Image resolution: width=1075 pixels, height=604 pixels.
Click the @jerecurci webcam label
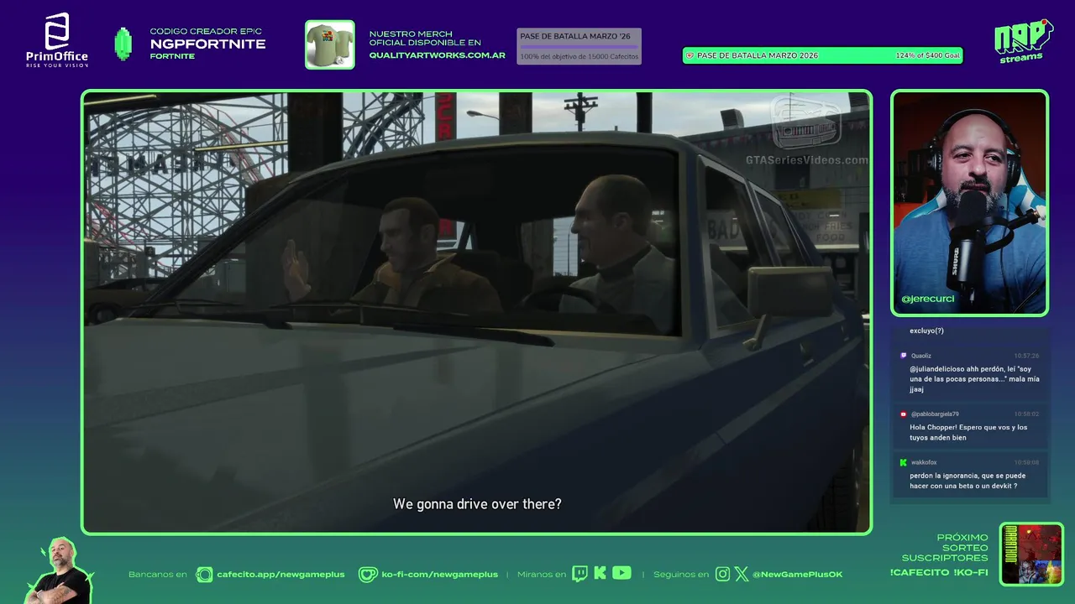(x=927, y=299)
